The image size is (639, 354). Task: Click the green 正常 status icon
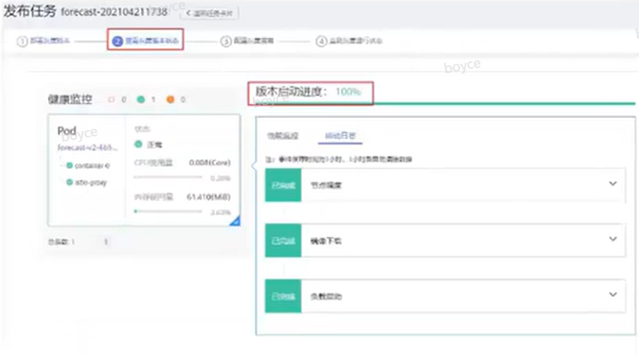pyautogui.click(x=139, y=144)
